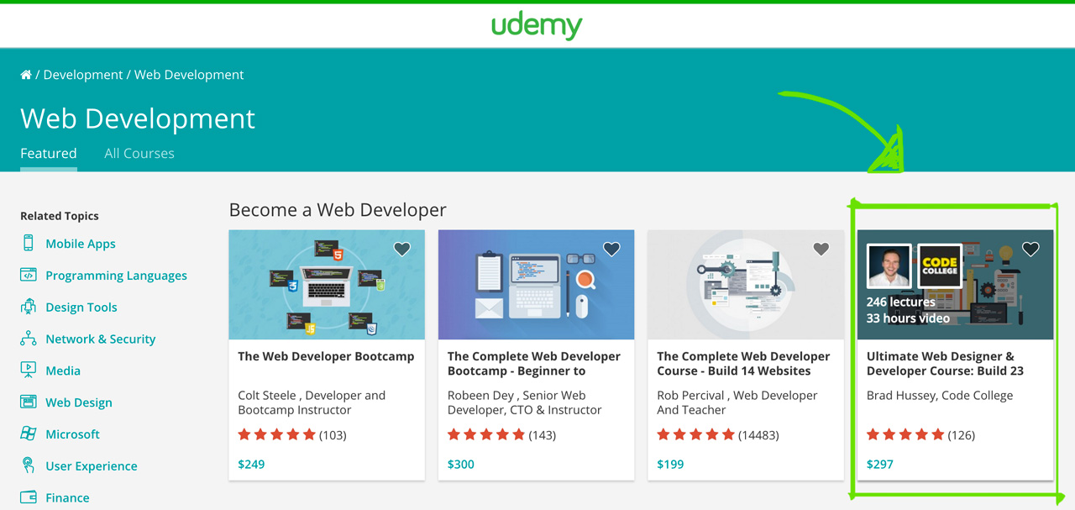Open the Programming Languages topic
The image size is (1075, 510).
[x=116, y=276]
